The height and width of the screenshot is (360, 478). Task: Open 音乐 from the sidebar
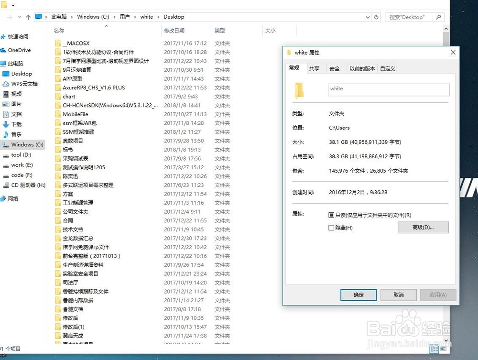(17, 134)
